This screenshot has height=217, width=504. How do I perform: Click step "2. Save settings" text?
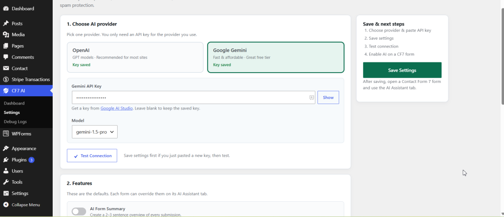[x=379, y=38]
